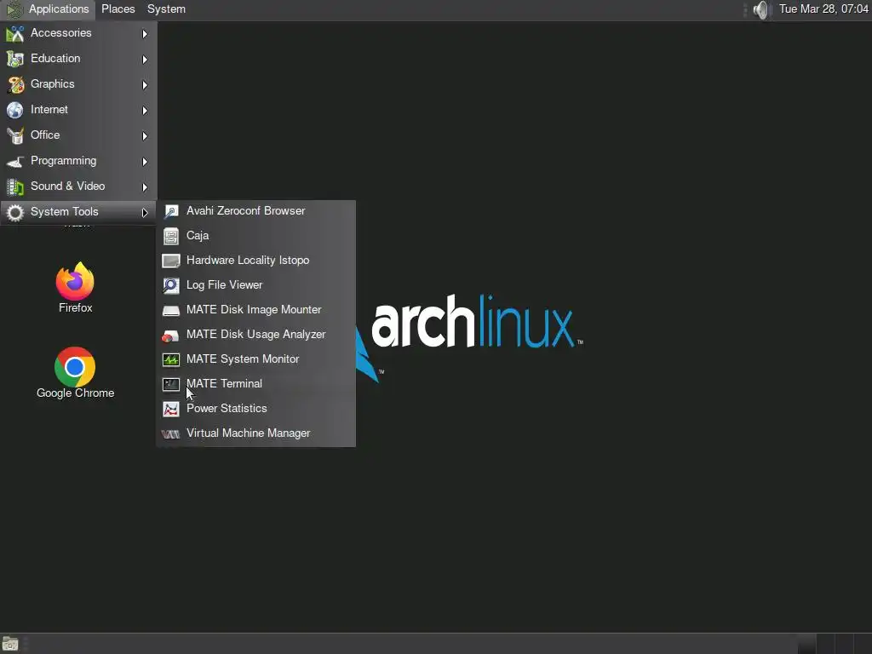Image resolution: width=872 pixels, height=654 pixels.
Task: Click the Education category icon
Action: (15, 59)
